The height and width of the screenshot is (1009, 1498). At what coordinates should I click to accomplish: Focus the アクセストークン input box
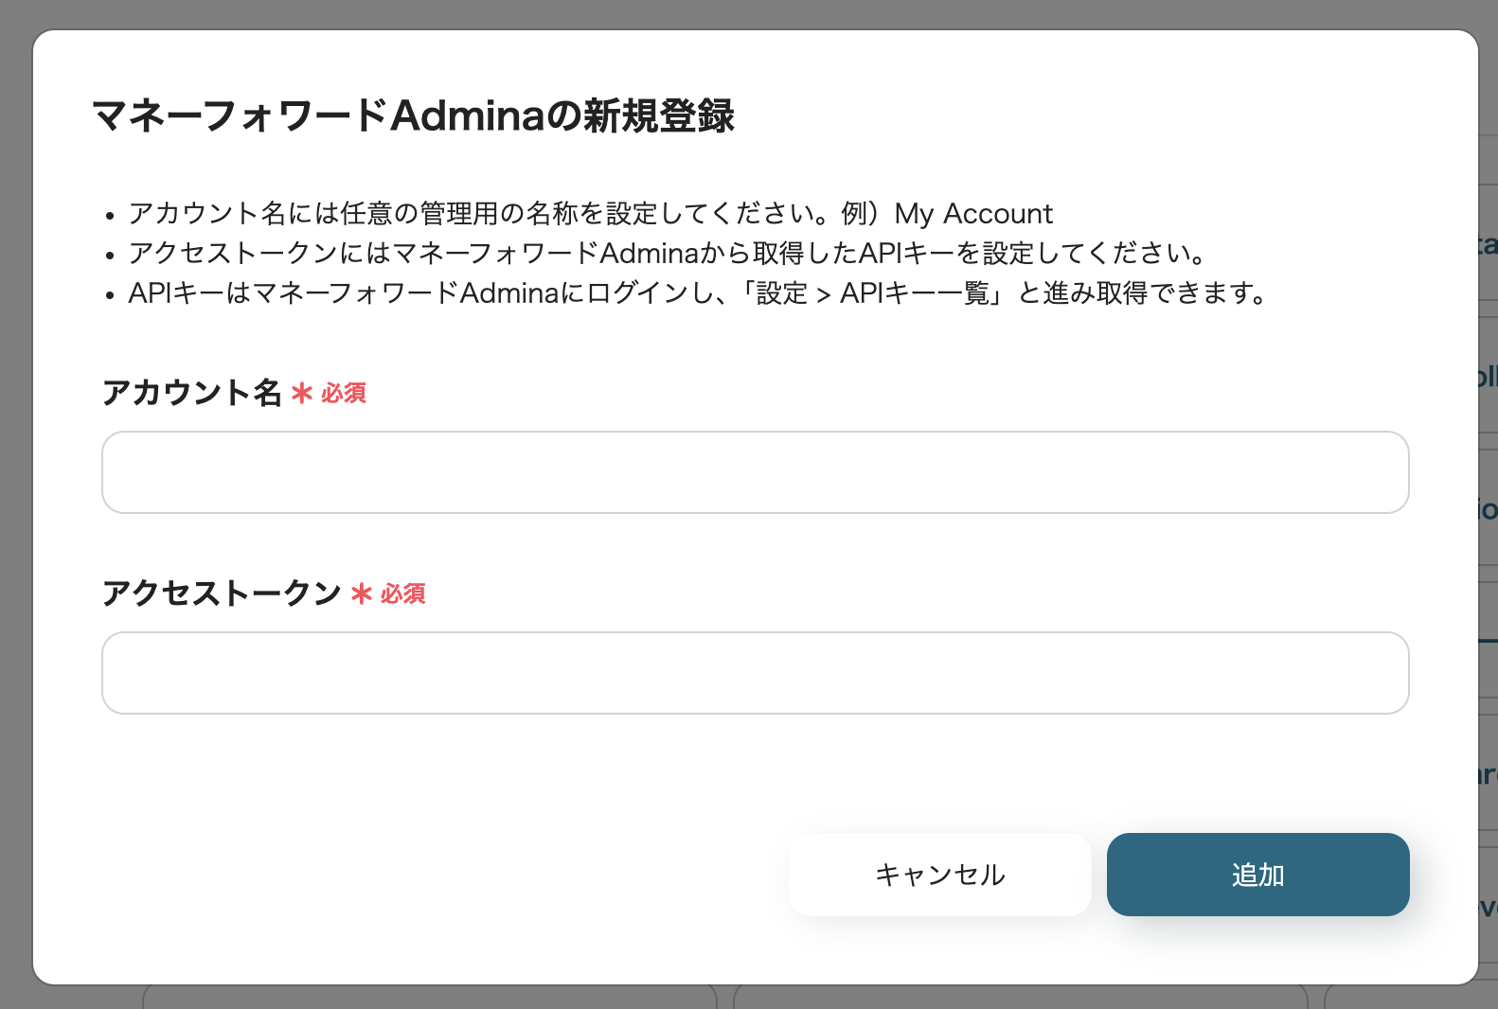point(755,673)
